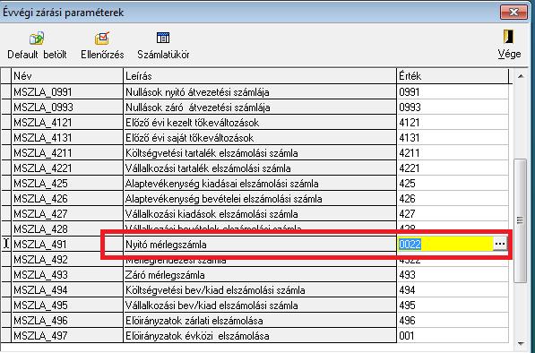Select the value cell 494

pos(453,290)
